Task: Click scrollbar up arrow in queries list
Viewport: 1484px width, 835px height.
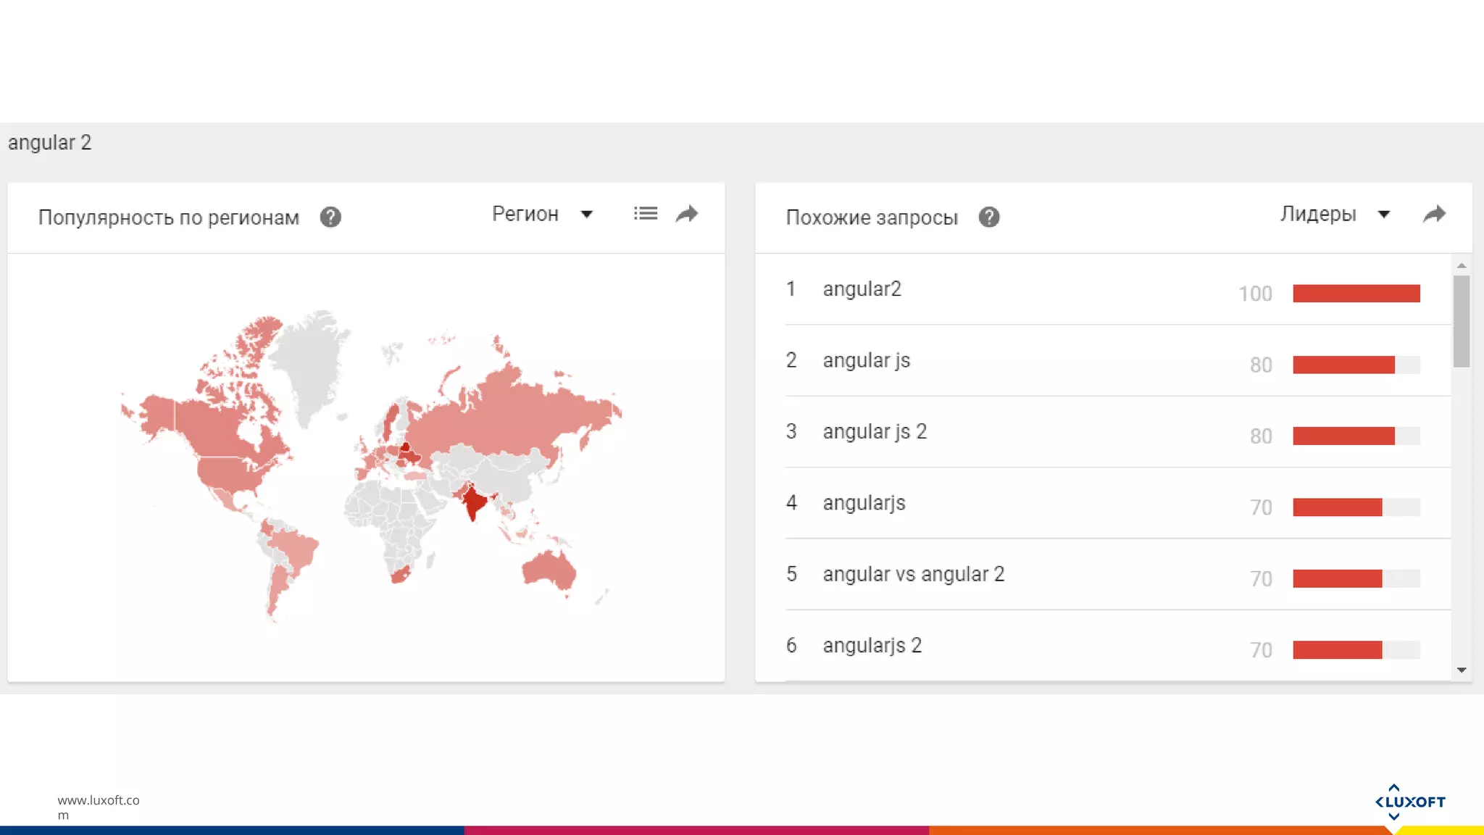Action: pyautogui.click(x=1462, y=266)
